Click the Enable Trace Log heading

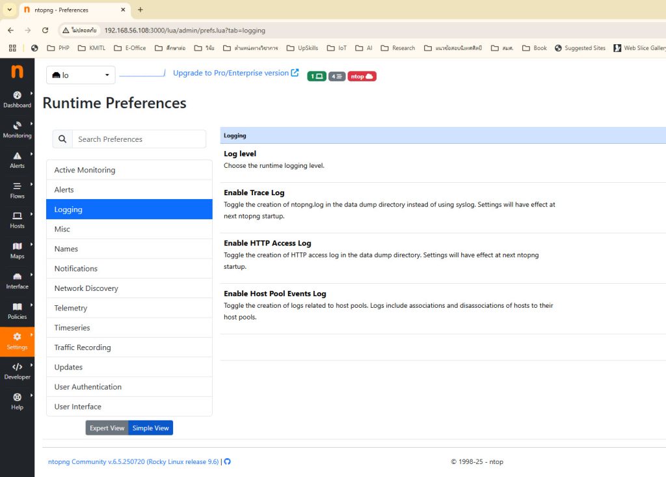254,193
